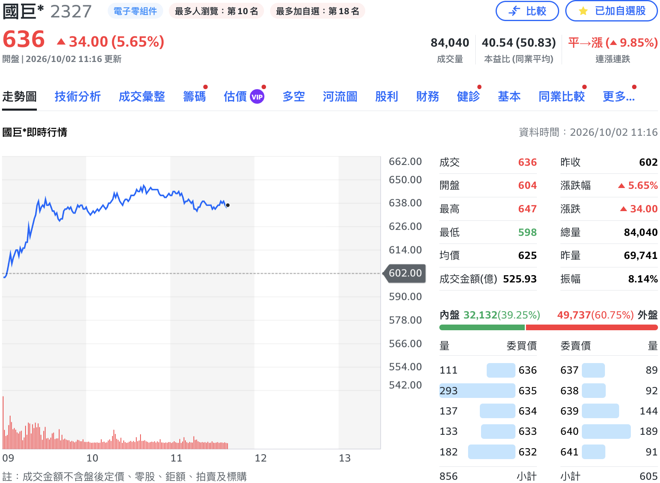Open the 成交彙整 tab
This screenshot has width=660, height=483.
coord(142,96)
